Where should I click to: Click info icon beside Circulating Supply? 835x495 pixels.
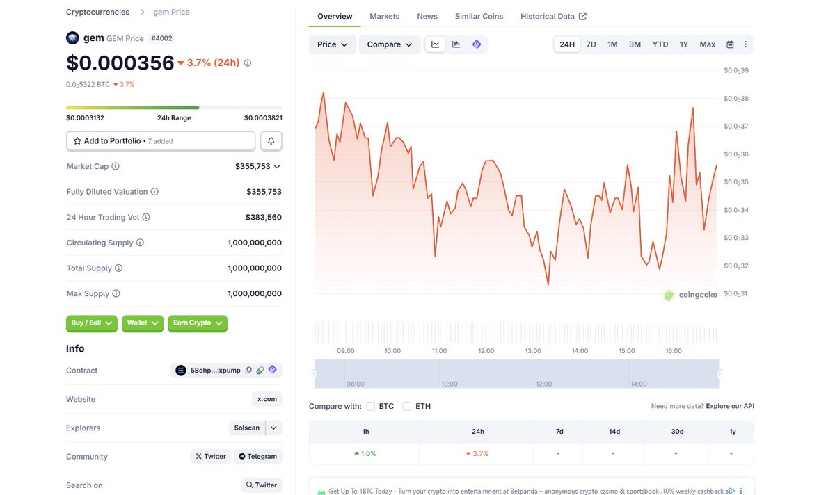point(140,243)
